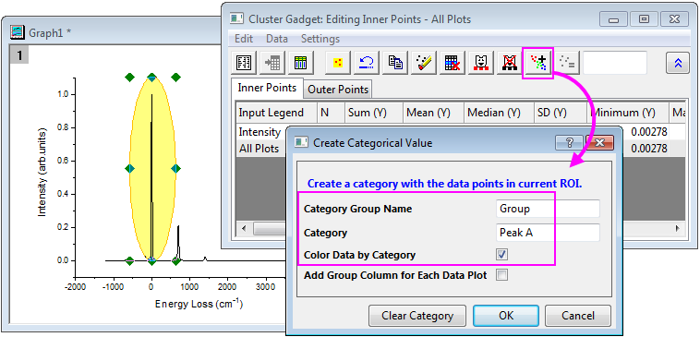Image resolution: width=700 pixels, height=337 pixels.
Task: Click the SD (Y) column header
Action: tap(561, 113)
